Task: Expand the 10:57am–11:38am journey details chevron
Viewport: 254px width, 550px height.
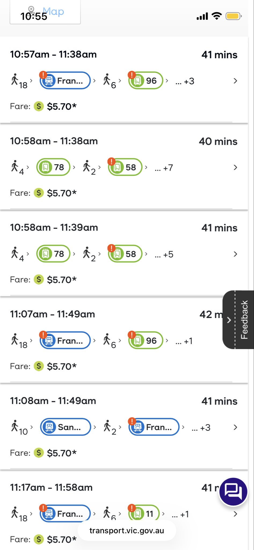Action: [x=235, y=81]
